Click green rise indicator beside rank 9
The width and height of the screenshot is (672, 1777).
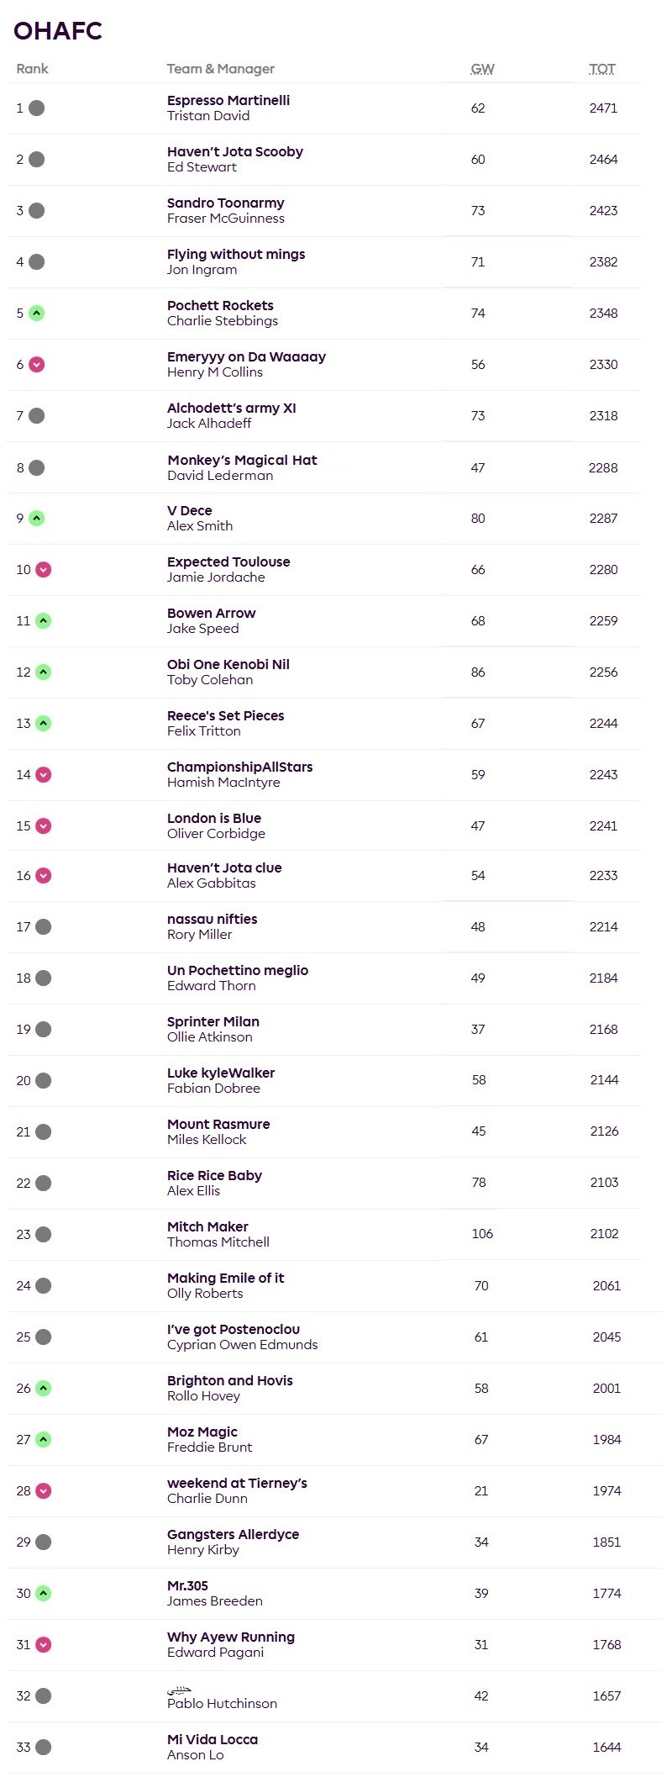(36, 518)
